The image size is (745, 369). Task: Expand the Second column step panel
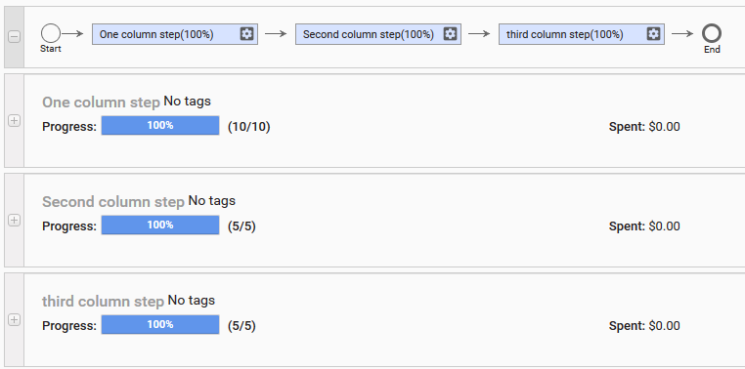pos(15,221)
